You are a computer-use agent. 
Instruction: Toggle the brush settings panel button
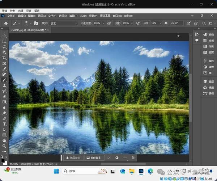pyautogui.click(x=36, y=23)
